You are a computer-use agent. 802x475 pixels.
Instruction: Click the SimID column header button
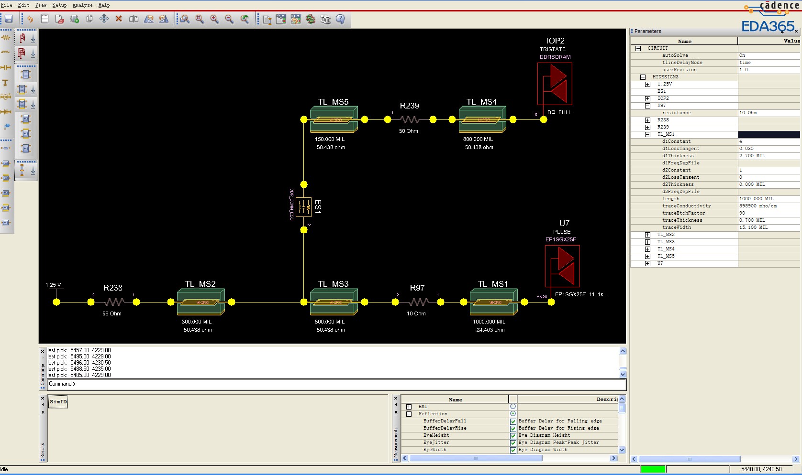[58, 401]
